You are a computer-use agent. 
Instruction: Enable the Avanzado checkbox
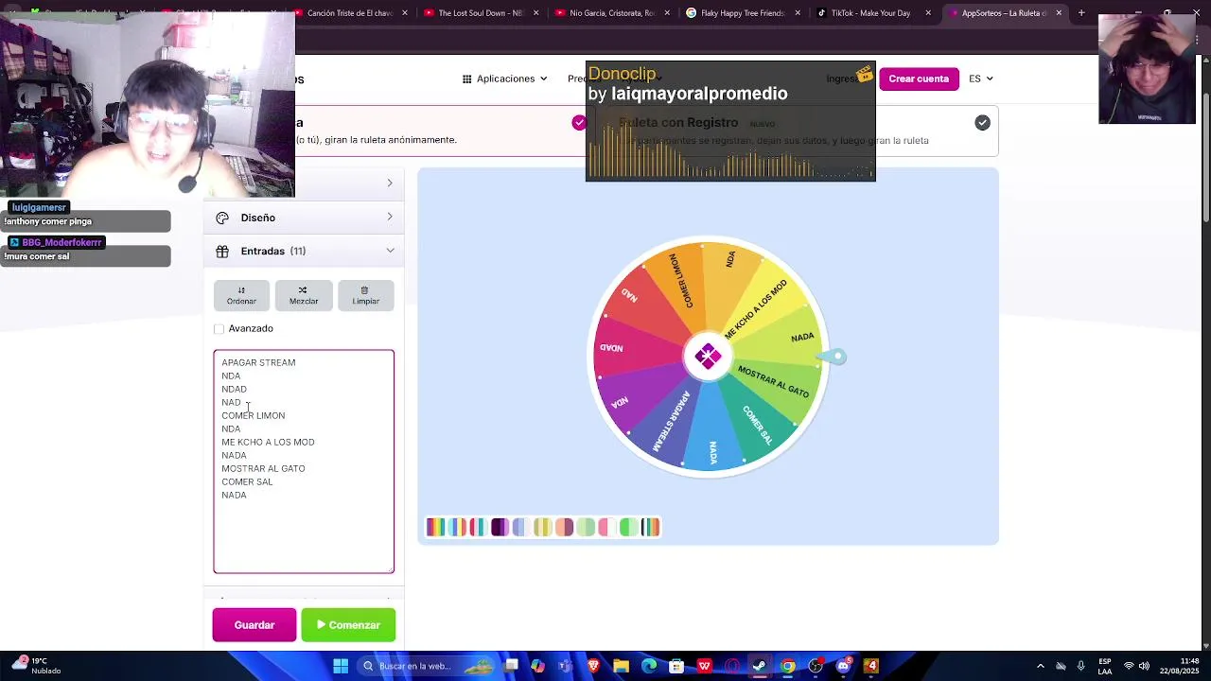pos(219,328)
